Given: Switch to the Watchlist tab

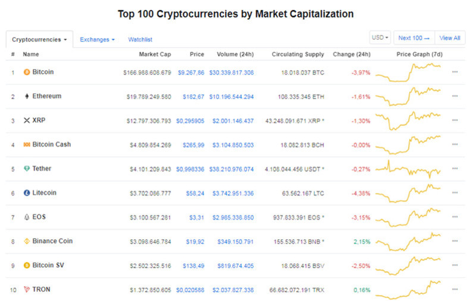Looking at the screenshot, I should (140, 39).
